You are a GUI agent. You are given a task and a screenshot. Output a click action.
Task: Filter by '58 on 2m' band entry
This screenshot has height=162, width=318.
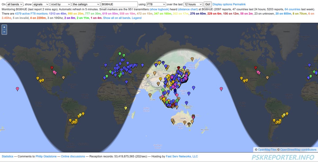coord(246,14)
